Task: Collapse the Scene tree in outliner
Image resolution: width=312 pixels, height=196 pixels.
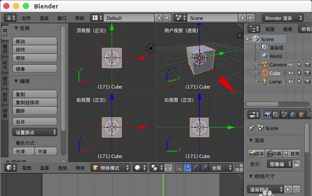Action: [247, 39]
